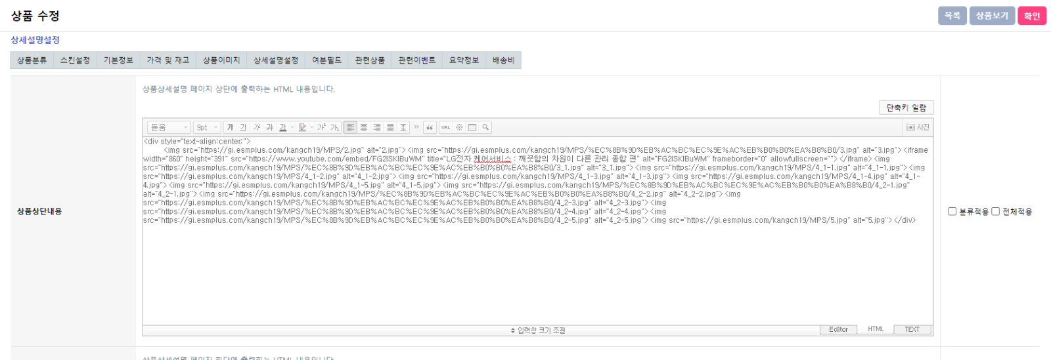Image resolution: width=1051 pixels, height=360 pixels.
Task: Click the justify alignment icon
Action: click(390, 127)
